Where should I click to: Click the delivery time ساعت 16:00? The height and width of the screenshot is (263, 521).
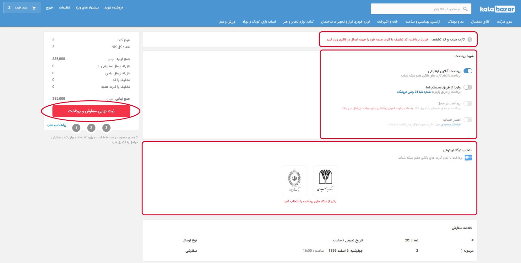tap(313, 251)
